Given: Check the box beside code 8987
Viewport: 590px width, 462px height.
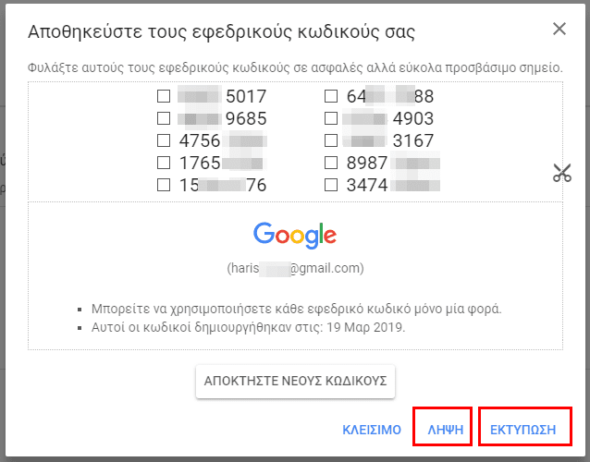Looking at the screenshot, I should point(331,163).
